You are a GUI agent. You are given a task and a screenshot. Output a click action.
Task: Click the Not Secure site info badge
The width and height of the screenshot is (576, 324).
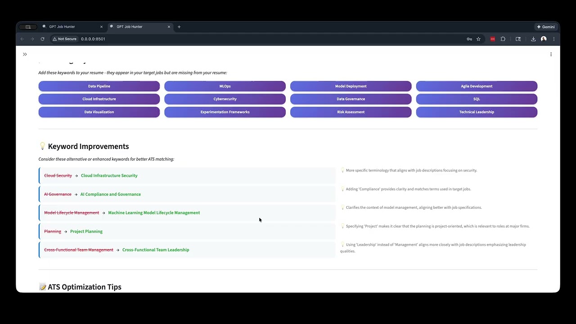pos(65,39)
